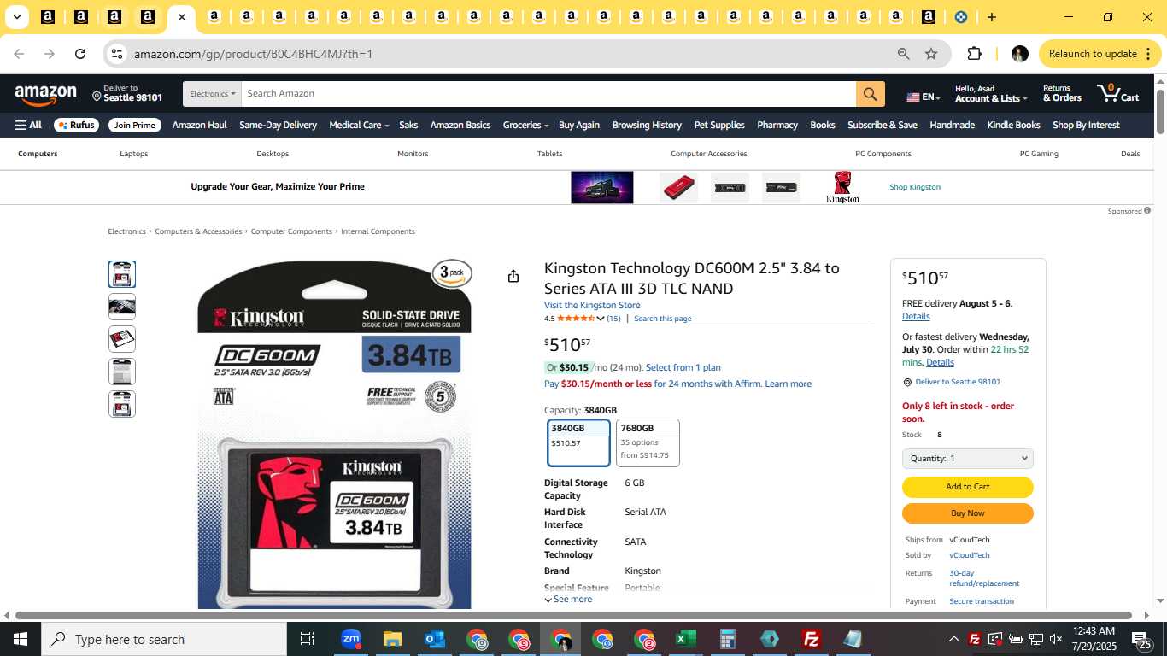Go to Same-Day Delivery nav item
The height and width of the screenshot is (656, 1167).
pyautogui.click(x=278, y=125)
